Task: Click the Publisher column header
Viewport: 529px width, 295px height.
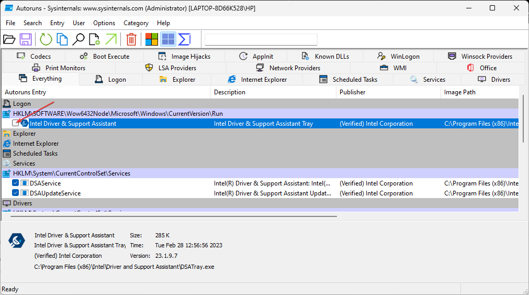Action: pos(388,92)
